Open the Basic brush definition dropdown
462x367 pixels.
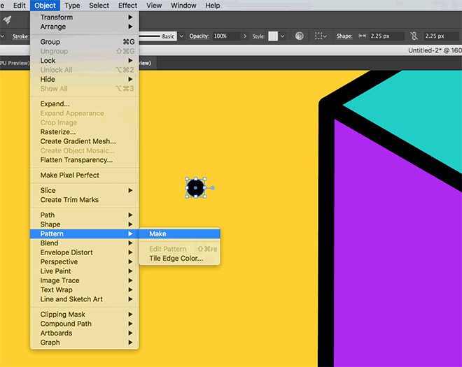coord(182,36)
